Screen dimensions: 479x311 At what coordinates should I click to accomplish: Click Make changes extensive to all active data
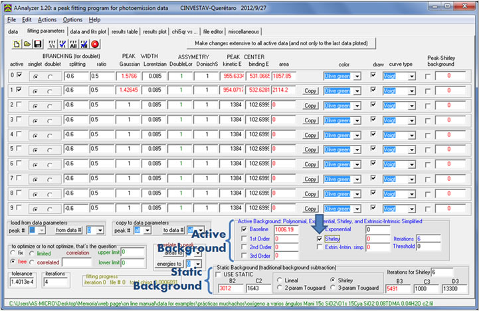pyautogui.click(x=282, y=43)
